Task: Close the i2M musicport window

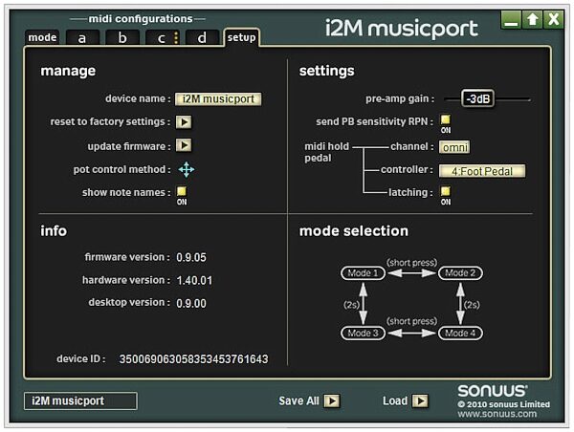Action: (x=554, y=20)
